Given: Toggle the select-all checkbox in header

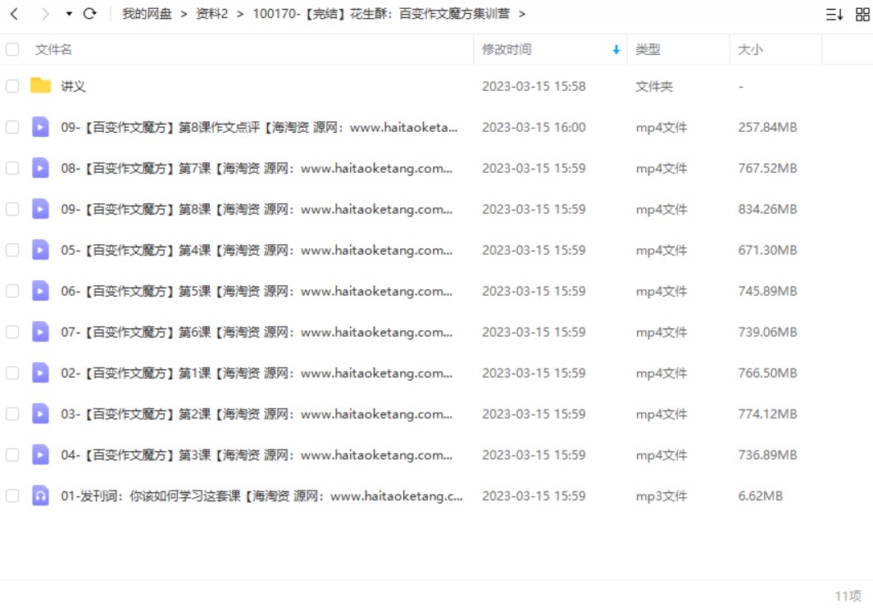Looking at the screenshot, I should (12, 49).
